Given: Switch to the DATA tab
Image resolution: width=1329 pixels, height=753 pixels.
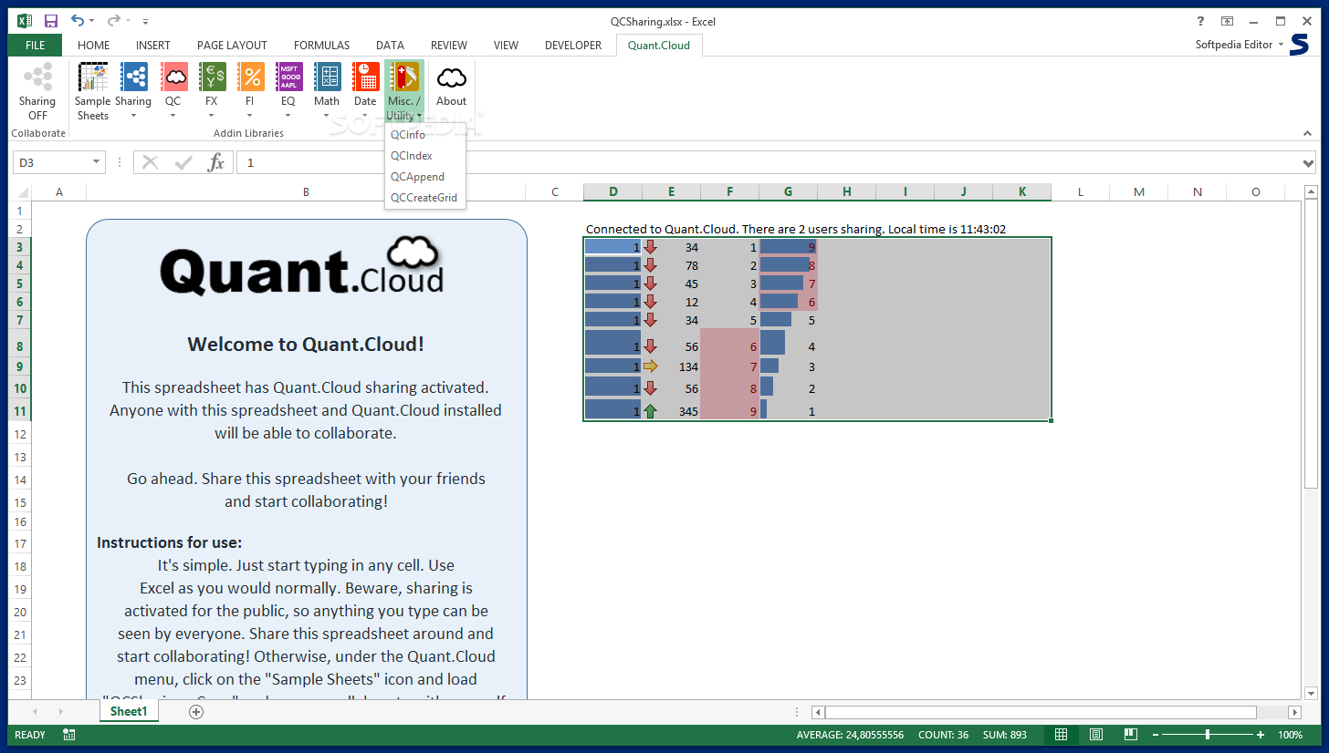Looking at the screenshot, I should point(390,45).
